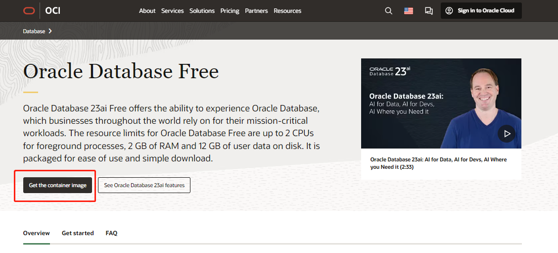Click the Oracle logo icon
Screen dimensions: 558x253
coord(29,11)
